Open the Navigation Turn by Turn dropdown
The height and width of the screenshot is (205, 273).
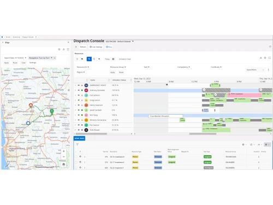40,58
